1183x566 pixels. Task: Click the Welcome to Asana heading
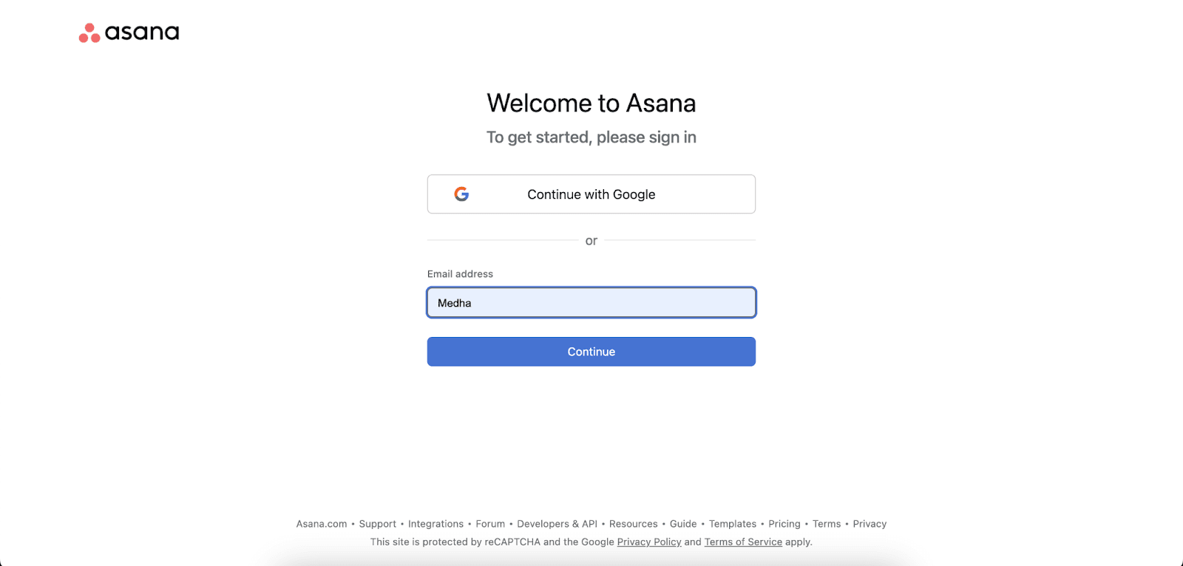[591, 103]
